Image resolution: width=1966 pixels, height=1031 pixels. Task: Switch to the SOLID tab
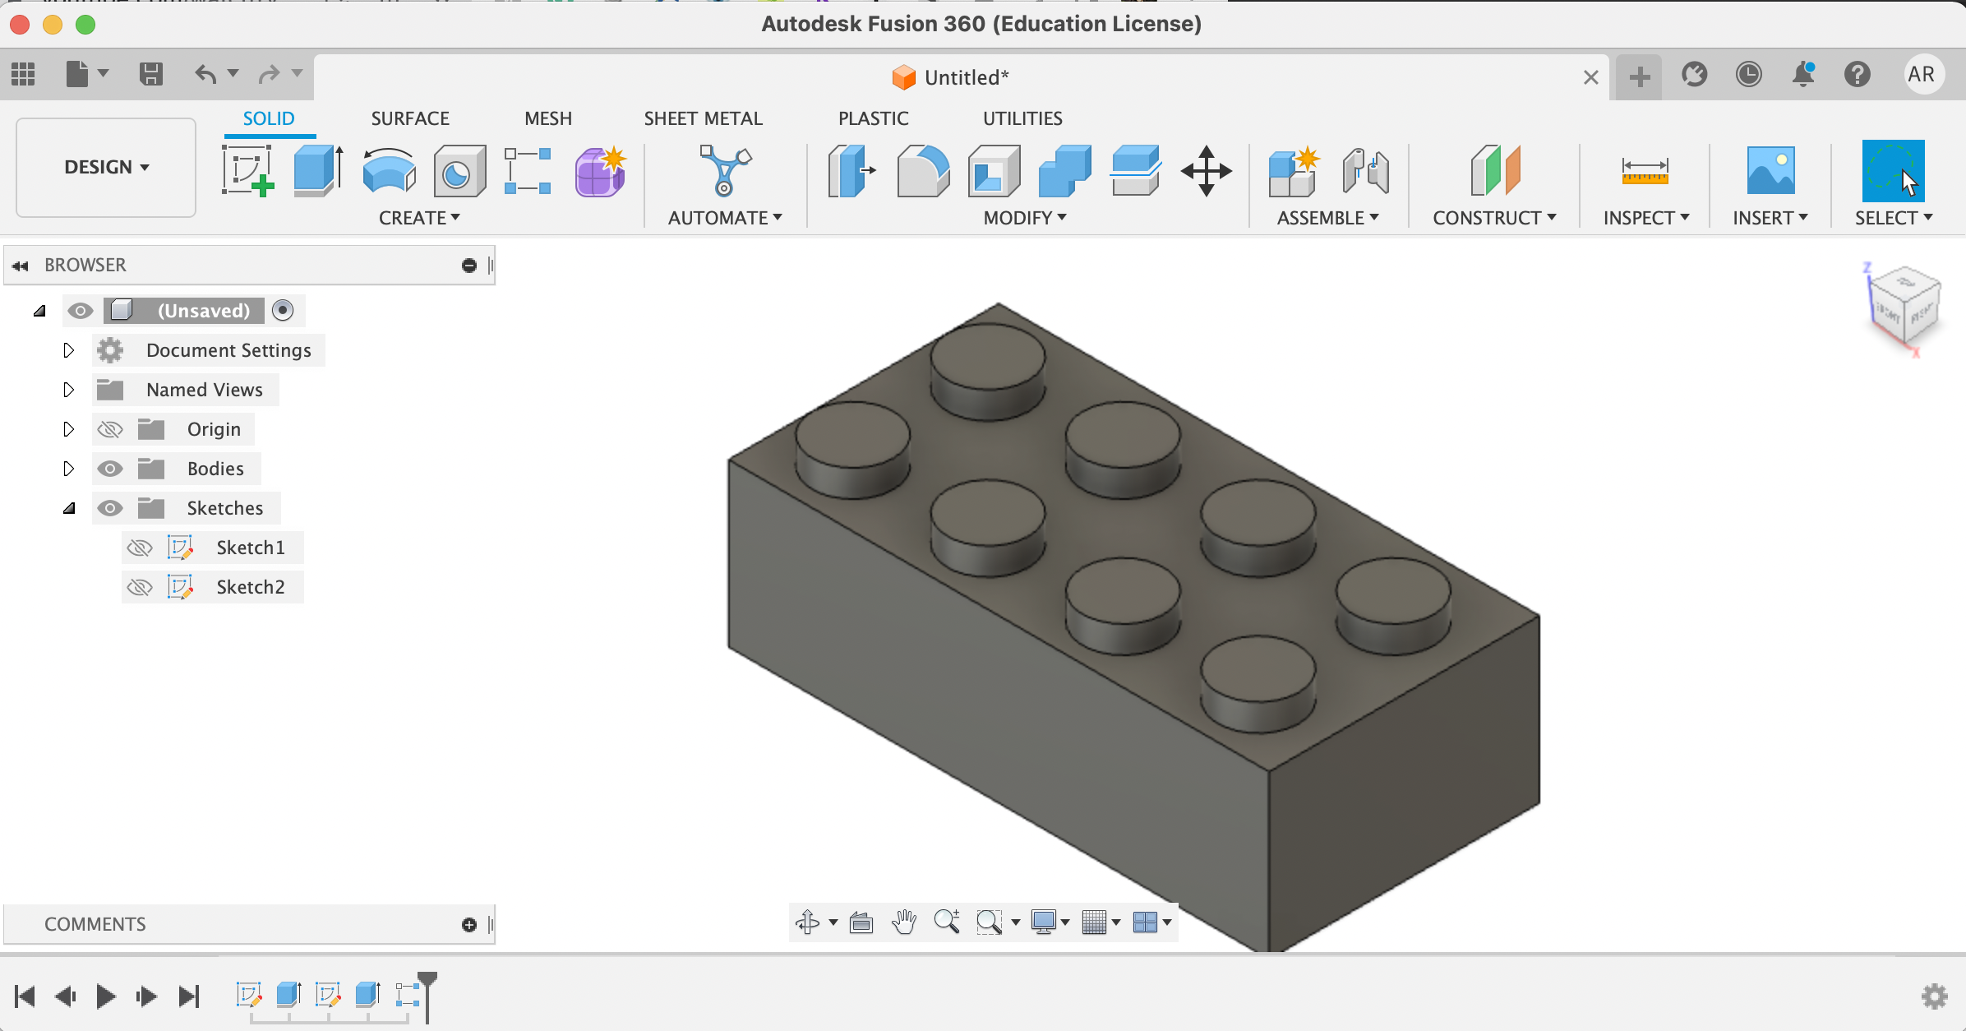[x=269, y=118]
